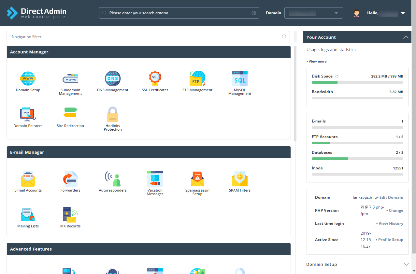Open E-mail Accounts icon
The height and width of the screenshot is (274, 416).
click(x=28, y=179)
